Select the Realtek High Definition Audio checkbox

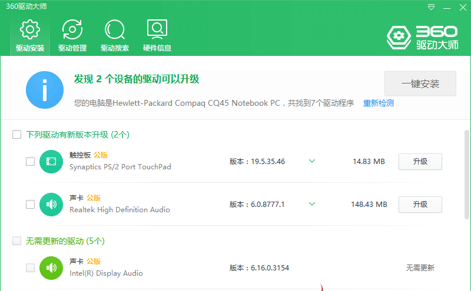[30, 205]
